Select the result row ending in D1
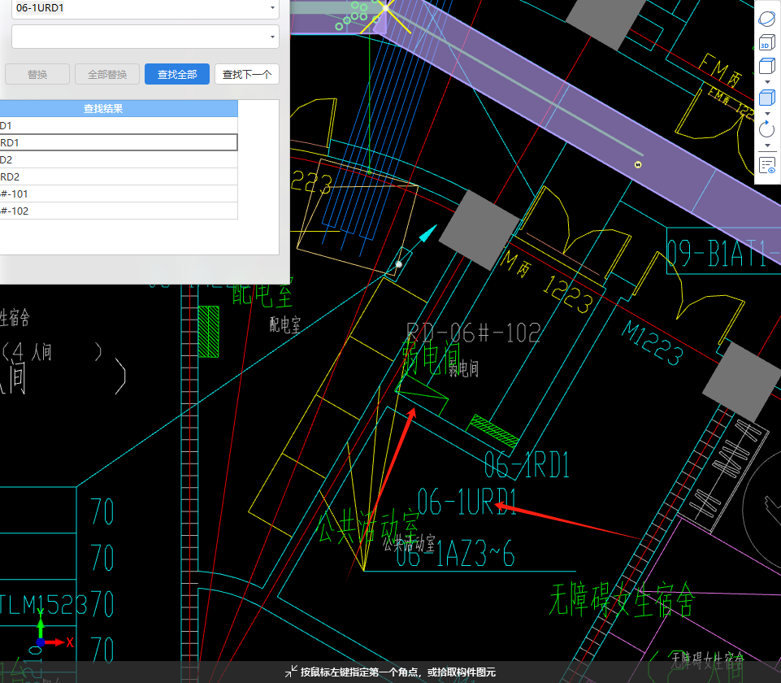 pyautogui.click(x=119, y=125)
